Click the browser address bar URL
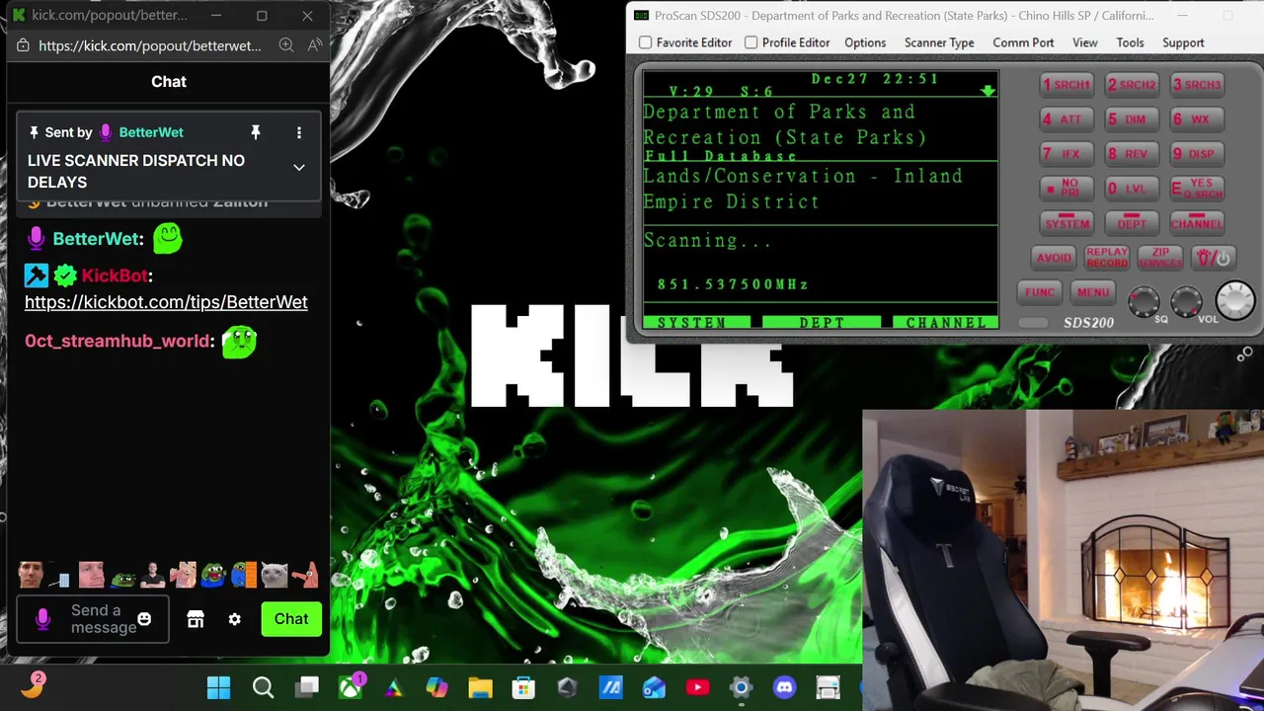 point(150,45)
